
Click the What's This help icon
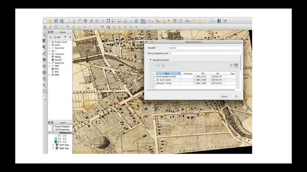[x=225, y=21]
